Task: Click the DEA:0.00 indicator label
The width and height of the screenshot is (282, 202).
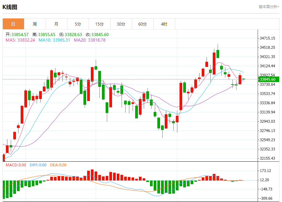Action: (58, 165)
